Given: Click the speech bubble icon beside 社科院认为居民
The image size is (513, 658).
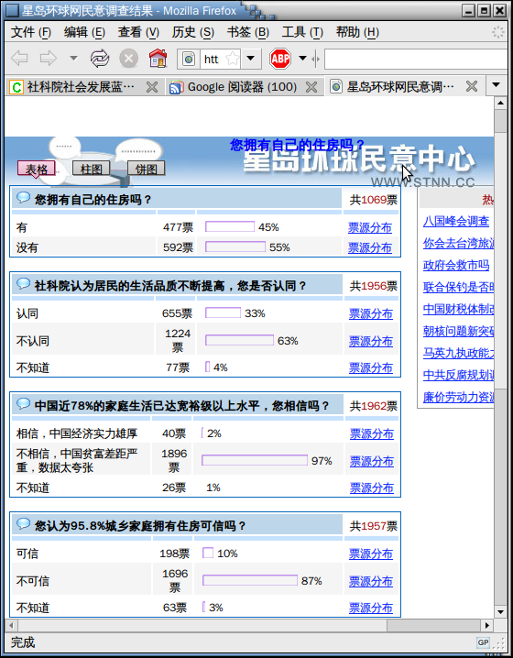Looking at the screenshot, I should pyautogui.click(x=24, y=284).
